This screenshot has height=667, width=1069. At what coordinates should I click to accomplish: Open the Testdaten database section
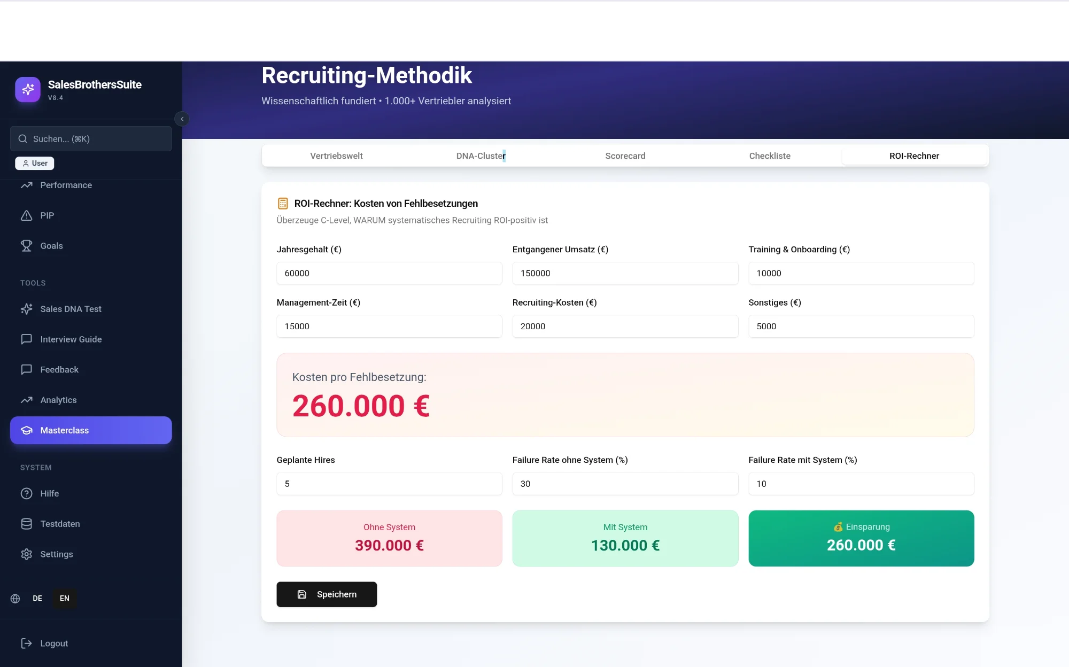59,524
